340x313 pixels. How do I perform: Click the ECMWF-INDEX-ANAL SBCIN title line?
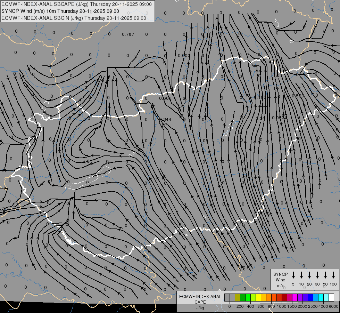(74, 18)
